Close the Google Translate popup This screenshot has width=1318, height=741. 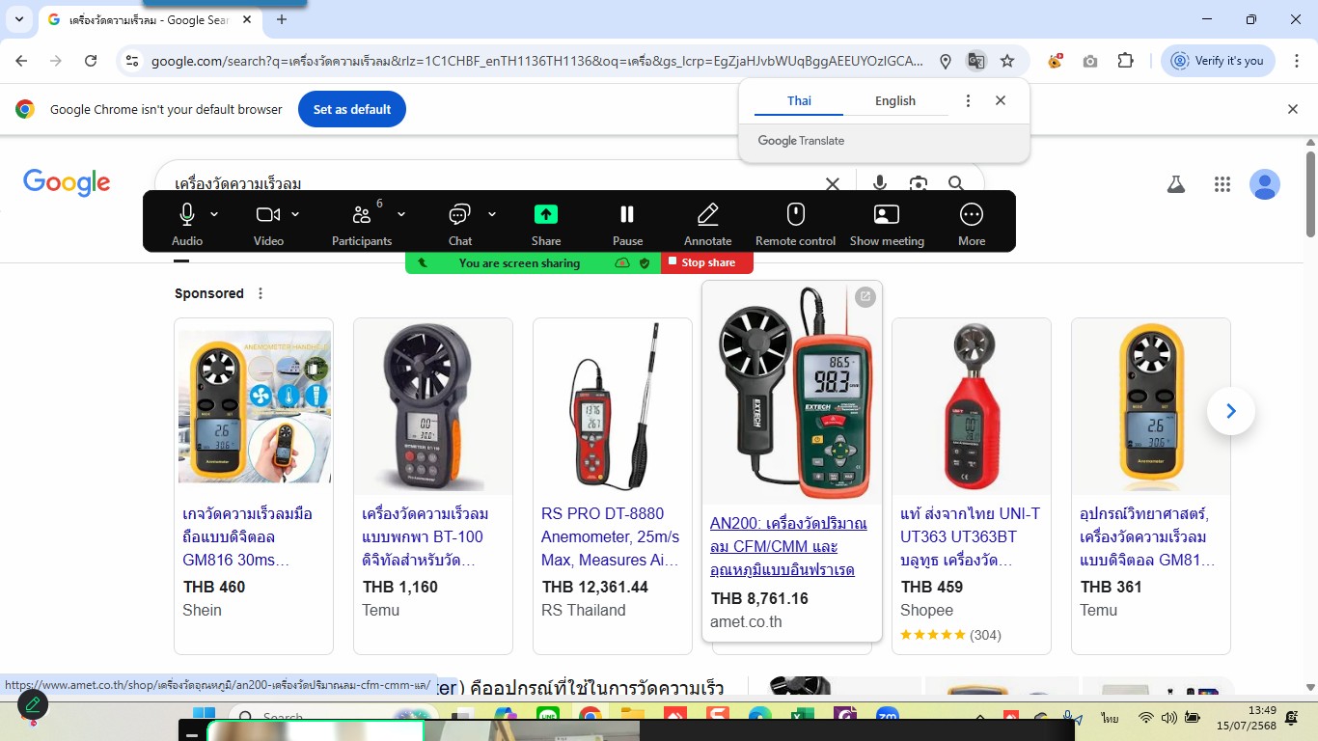point(1001,100)
